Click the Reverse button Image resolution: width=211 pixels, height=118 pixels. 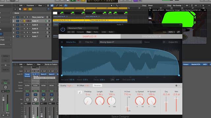pyautogui.click(x=97, y=86)
